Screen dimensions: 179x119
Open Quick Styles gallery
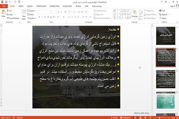(141, 15)
